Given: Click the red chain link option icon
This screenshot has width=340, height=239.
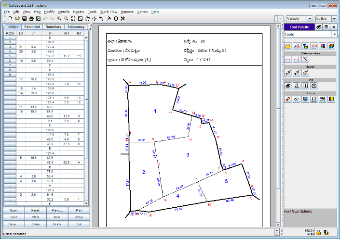Looking at the screenshot, I should point(288,99).
